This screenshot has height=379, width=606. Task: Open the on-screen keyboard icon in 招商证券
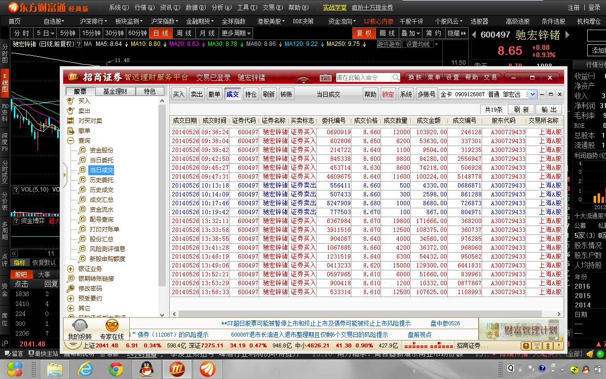(326, 77)
